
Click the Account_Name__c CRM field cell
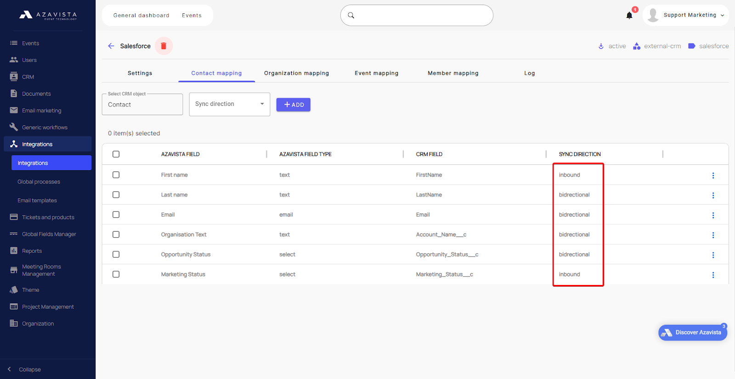(x=441, y=234)
